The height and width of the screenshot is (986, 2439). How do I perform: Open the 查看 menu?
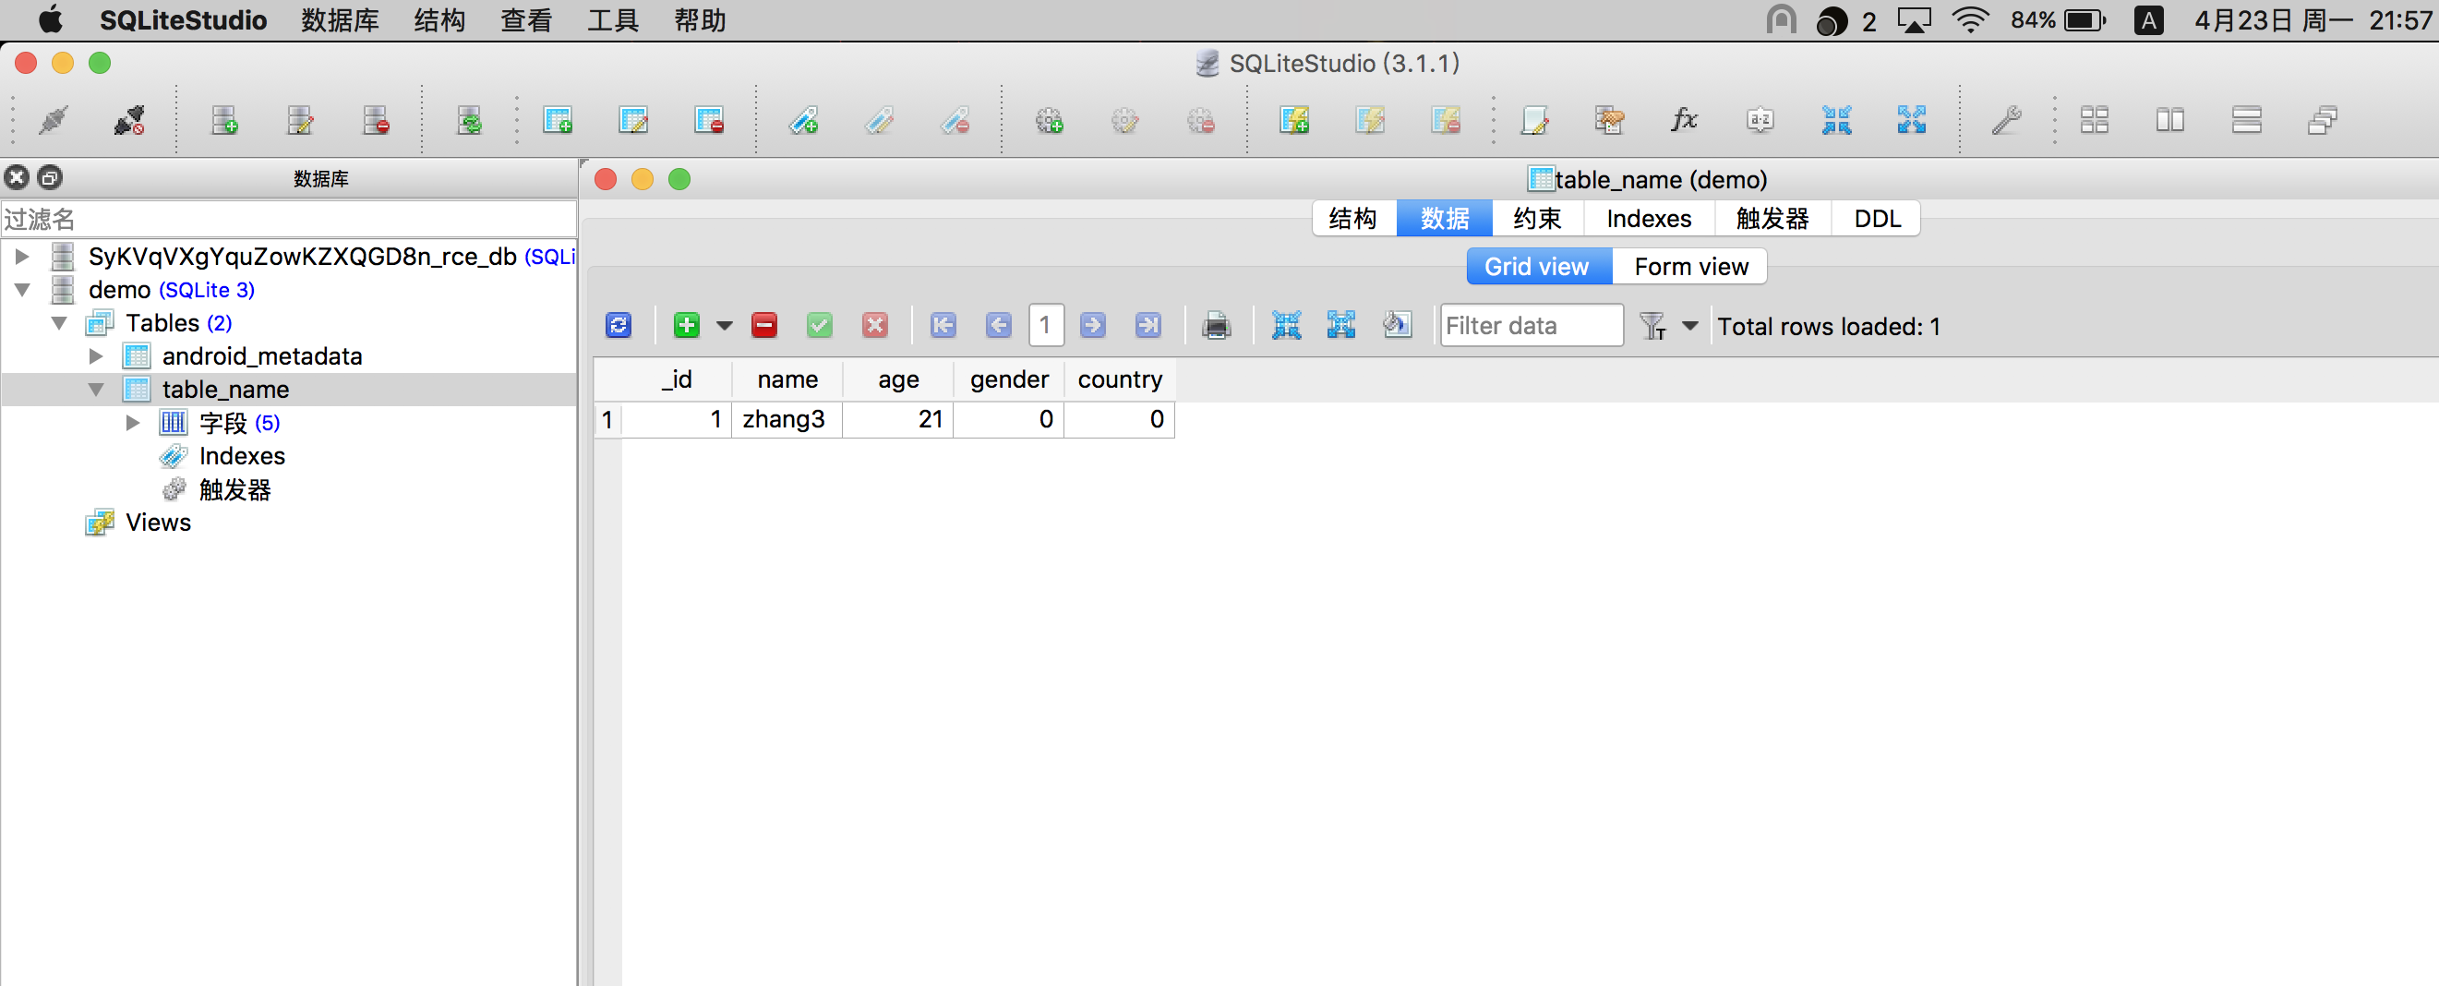(x=525, y=20)
